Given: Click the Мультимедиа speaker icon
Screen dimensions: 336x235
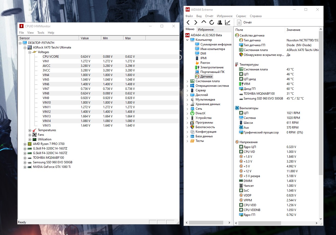Looking at the screenshot, I should tap(192, 100).
